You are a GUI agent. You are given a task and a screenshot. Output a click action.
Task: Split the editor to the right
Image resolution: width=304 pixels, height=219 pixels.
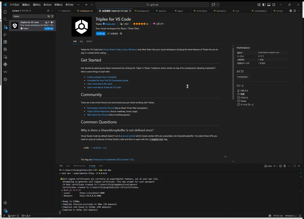(295, 11)
